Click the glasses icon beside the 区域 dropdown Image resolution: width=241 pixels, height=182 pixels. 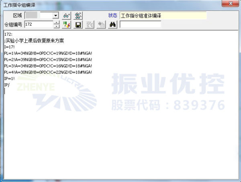point(67,15)
